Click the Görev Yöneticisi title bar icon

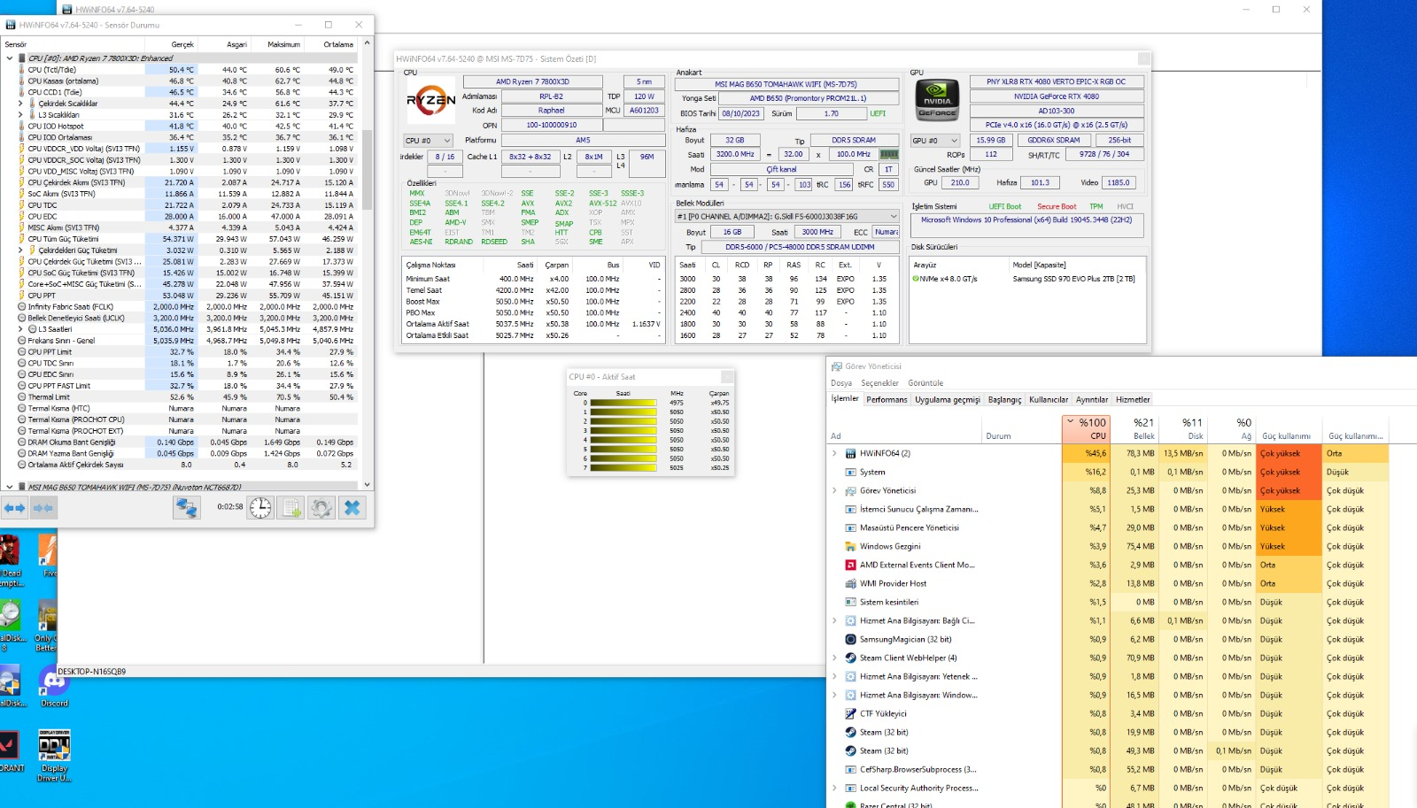(x=837, y=366)
